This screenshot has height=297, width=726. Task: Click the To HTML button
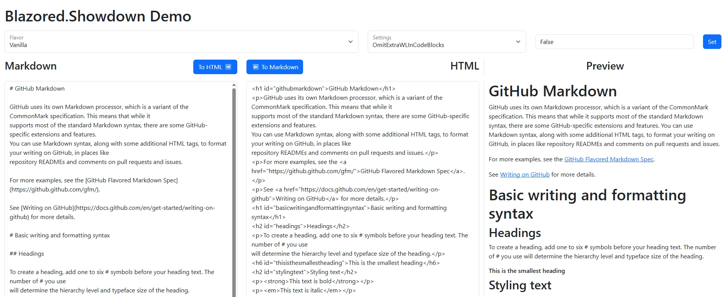pos(215,67)
